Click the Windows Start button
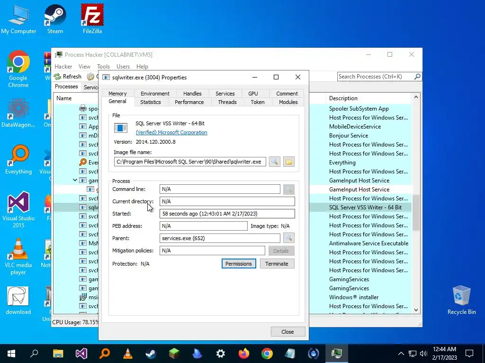 coord(11,354)
